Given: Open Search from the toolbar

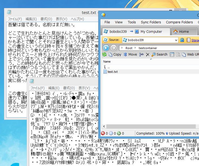Looking at the screenshot, I should point(159,55).
